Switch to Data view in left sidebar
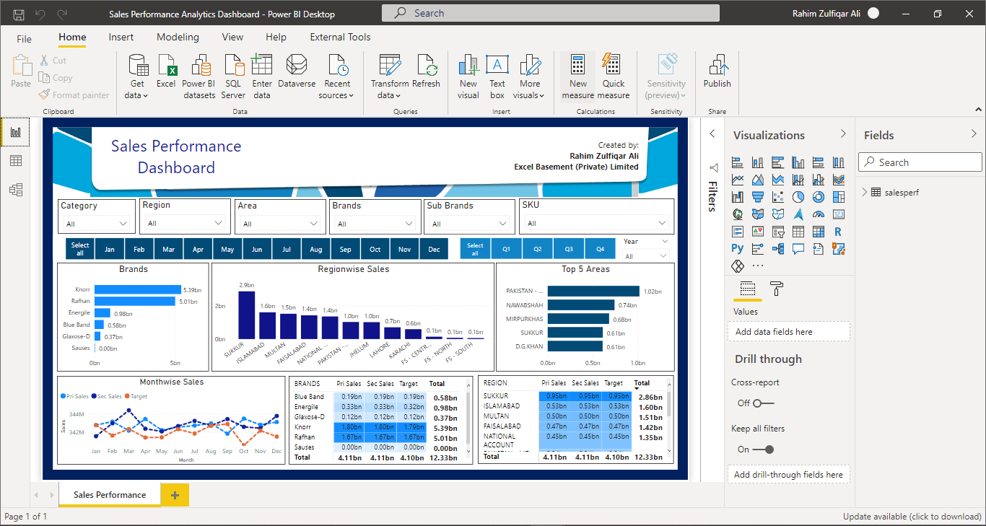The width and height of the screenshot is (986, 526). click(x=16, y=161)
